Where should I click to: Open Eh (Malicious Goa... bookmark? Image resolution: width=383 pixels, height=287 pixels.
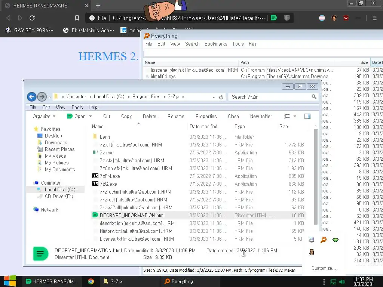[89, 30]
